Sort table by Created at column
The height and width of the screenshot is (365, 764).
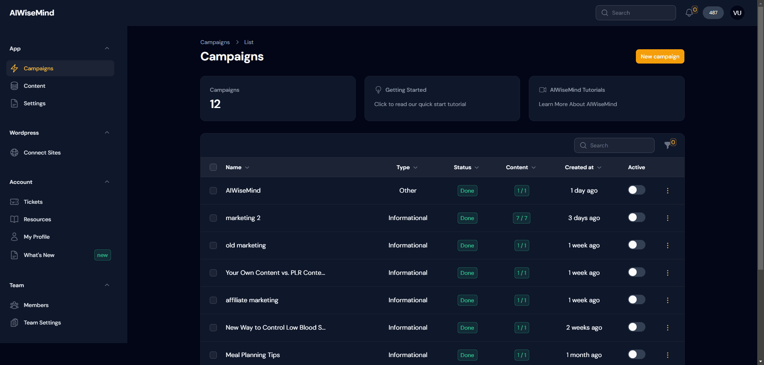[x=583, y=167]
